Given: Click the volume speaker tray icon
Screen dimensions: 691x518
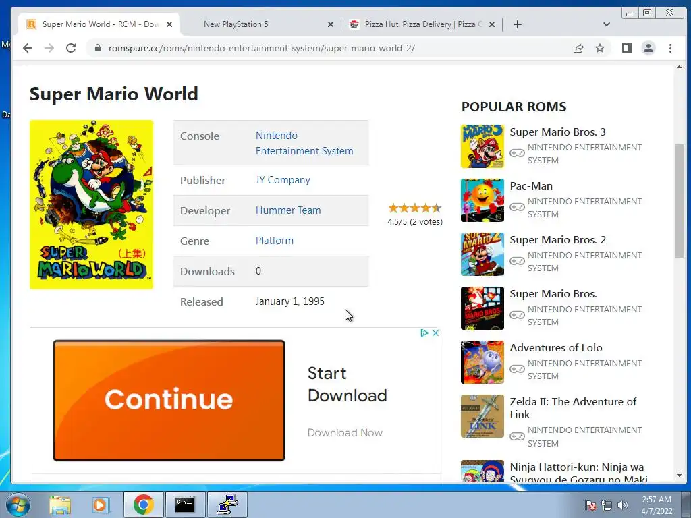Looking at the screenshot, I should click(623, 505).
